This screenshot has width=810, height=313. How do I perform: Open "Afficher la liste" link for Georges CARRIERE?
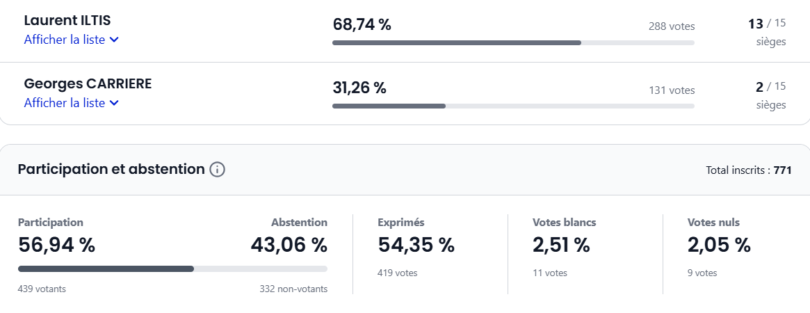coord(65,103)
